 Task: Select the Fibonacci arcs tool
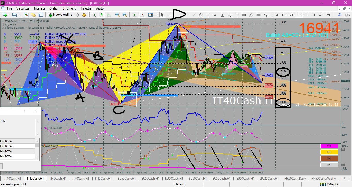230,15
